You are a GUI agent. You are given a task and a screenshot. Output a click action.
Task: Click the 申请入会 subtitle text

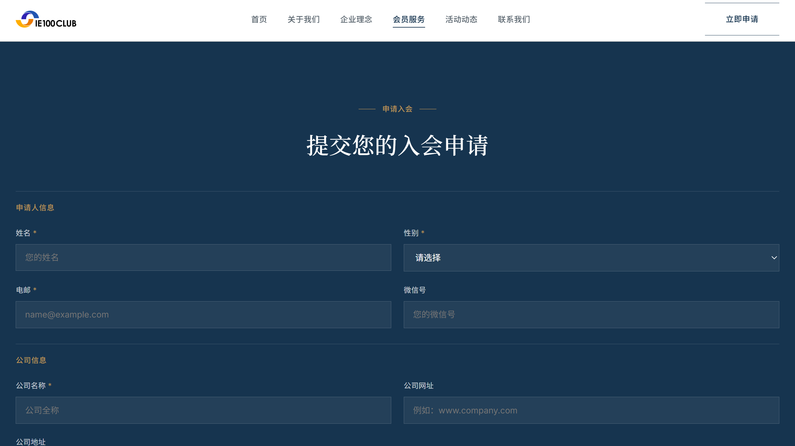397,109
